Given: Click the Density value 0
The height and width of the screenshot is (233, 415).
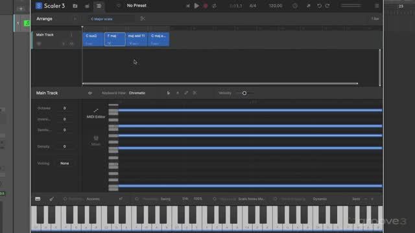Looking at the screenshot, I should coord(65,146).
